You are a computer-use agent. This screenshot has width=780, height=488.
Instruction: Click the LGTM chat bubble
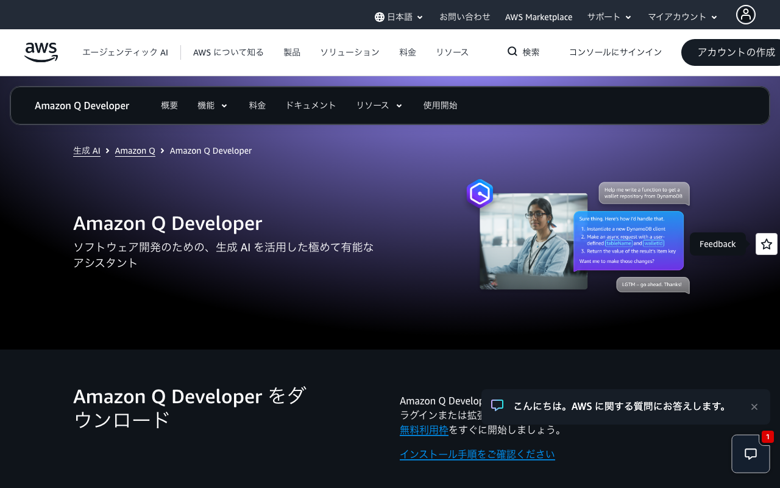click(x=653, y=285)
